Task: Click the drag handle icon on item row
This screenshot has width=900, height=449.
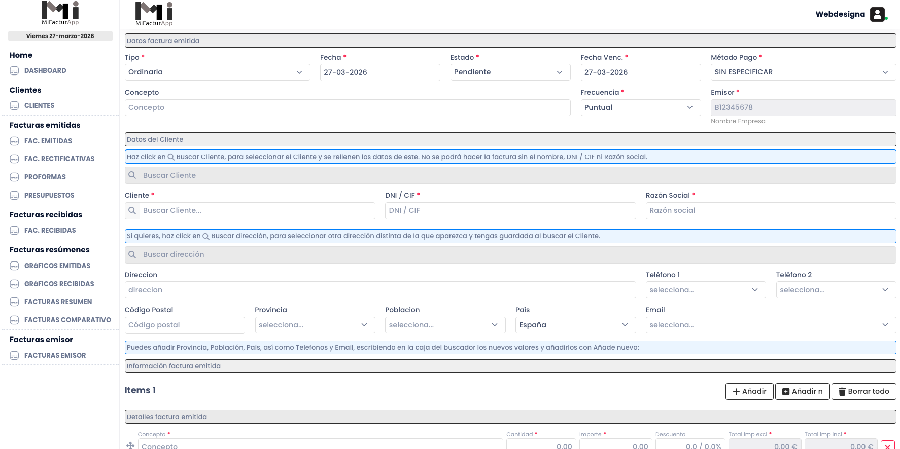Action: pyautogui.click(x=130, y=445)
